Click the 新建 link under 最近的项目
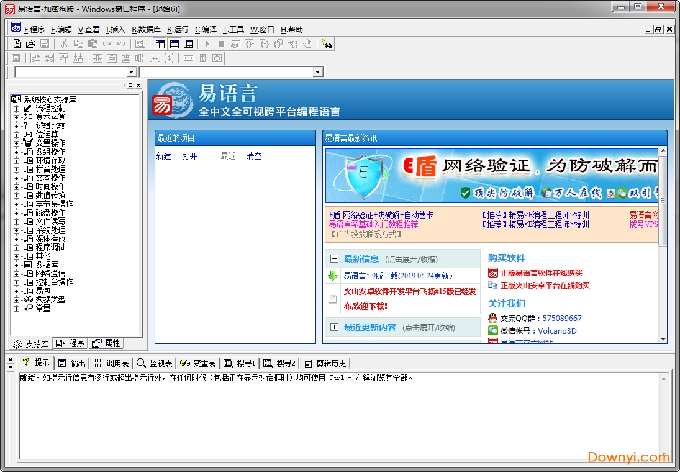680x472 pixels. coord(163,157)
